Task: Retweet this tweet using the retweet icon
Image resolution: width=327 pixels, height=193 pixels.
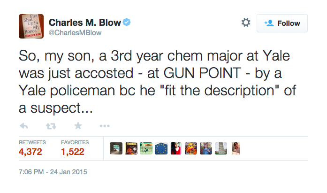Action: (x=51, y=126)
